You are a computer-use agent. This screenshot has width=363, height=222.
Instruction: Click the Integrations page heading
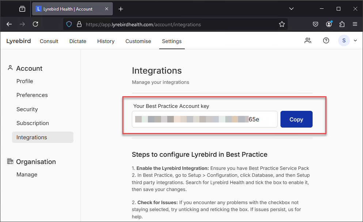click(157, 71)
